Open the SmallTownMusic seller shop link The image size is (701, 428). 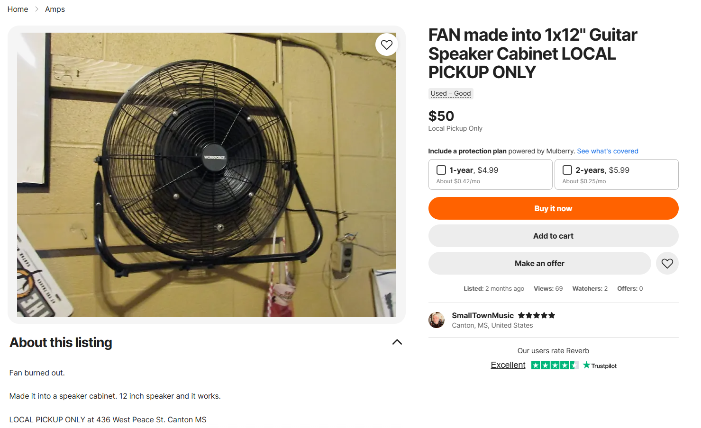(x=483, y=315)
